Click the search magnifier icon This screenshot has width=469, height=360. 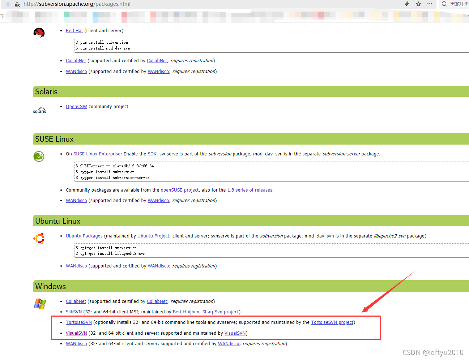(x=444, y=4)
